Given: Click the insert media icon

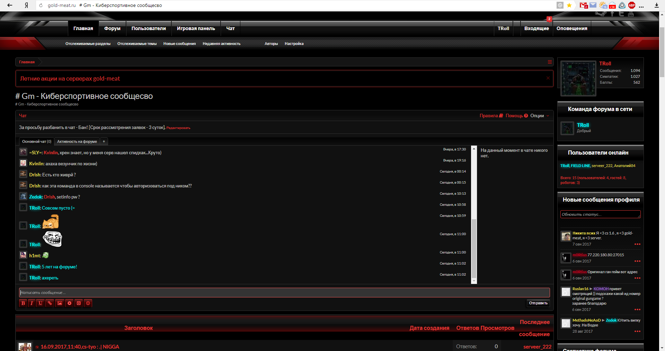Looking at the screenshot, I should point(69,303).
